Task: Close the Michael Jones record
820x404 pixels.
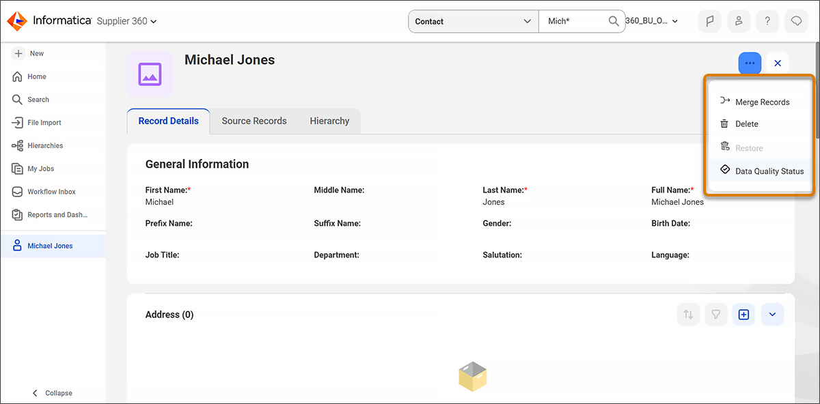Action: click(x=778, y=63)
